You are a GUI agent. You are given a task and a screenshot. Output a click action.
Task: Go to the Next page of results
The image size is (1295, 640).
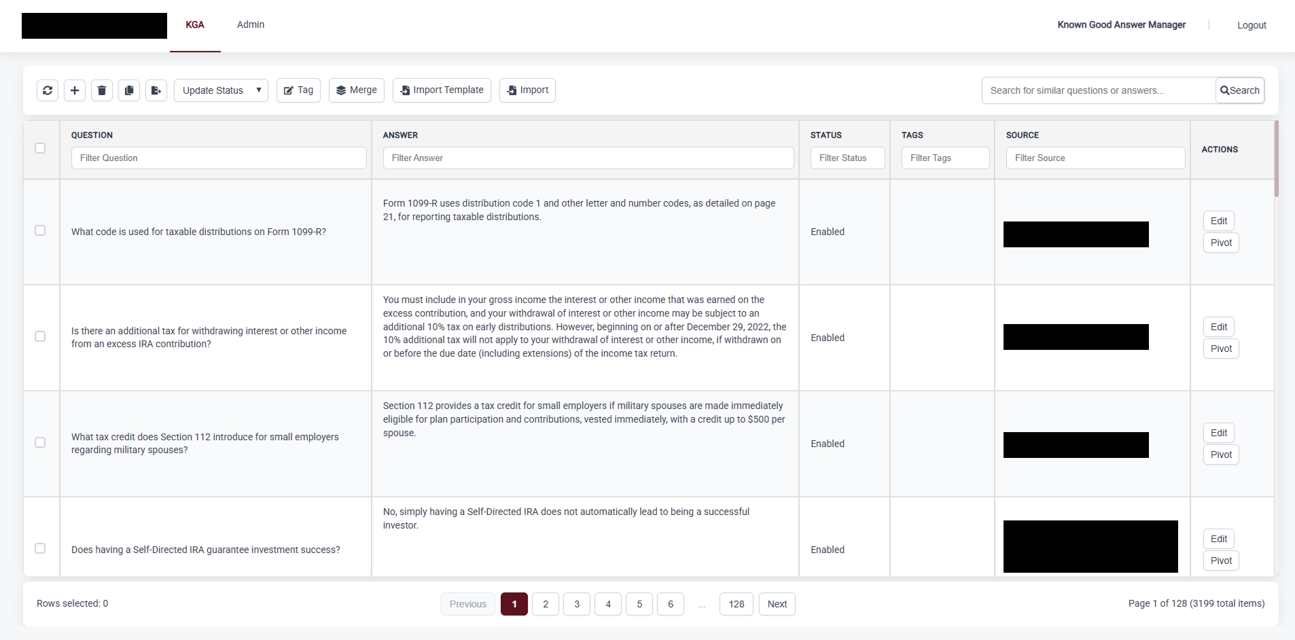pos(777,603)
